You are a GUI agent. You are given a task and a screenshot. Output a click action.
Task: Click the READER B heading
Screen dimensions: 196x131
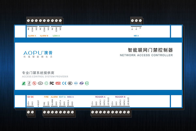pos(120,97)
